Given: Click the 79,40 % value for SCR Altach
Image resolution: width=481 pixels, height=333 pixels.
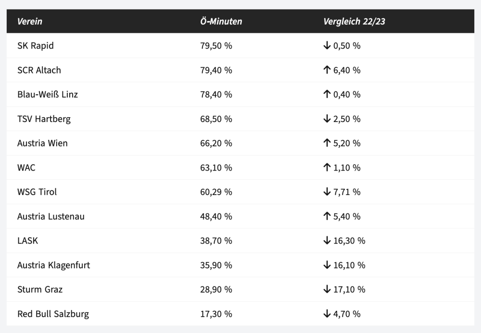Looking at the screenshot, I should click(x=216, y=70).
